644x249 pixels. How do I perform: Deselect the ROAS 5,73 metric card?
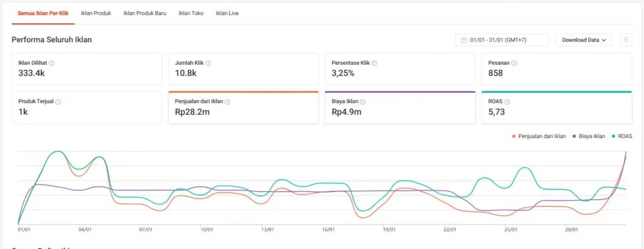tap(557, 107)
